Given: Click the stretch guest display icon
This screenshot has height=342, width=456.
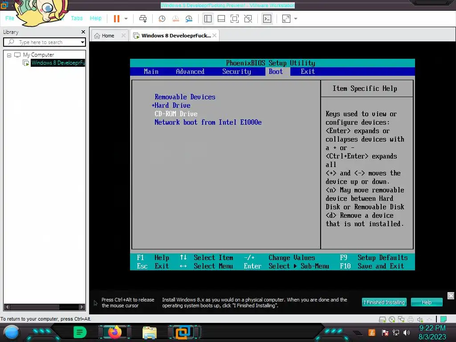Looking at the screenshot, I should click(x=286, y=19).
